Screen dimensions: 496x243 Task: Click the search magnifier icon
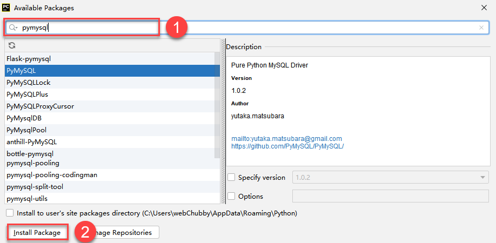click(x=12, y=28)
